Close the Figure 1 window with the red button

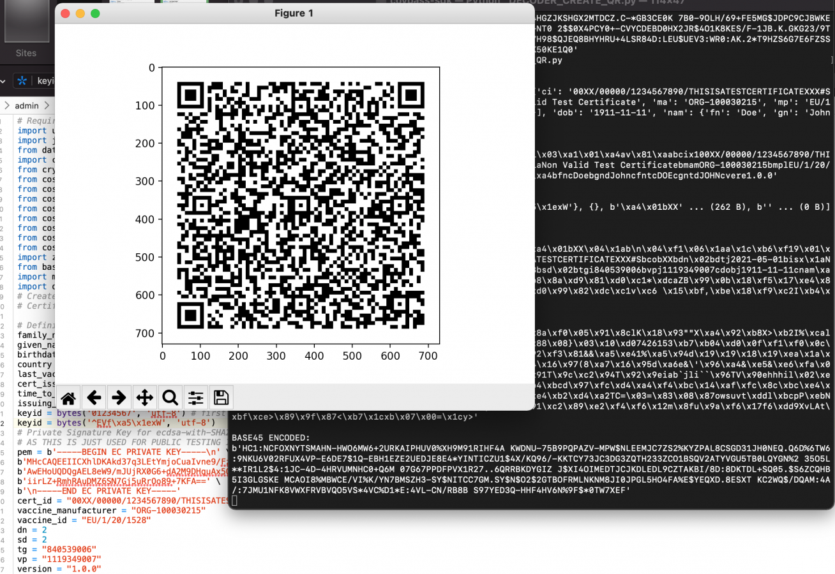tap(65, 13)
